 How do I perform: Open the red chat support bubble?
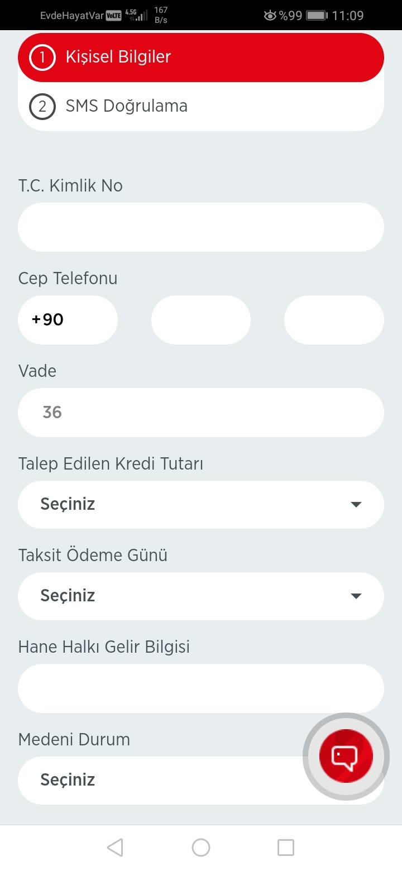pyautogui.click(x=346, y=756)
